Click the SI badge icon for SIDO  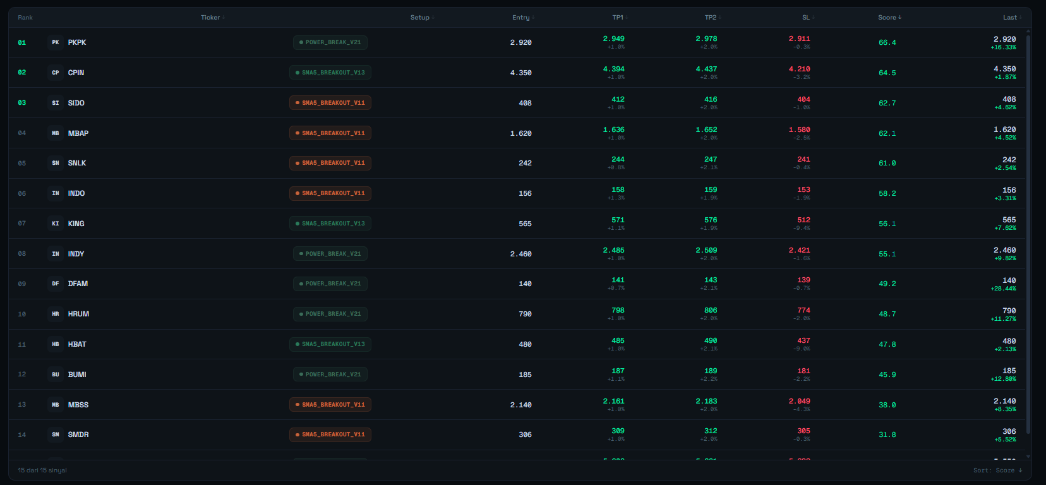tap(56, 103)
